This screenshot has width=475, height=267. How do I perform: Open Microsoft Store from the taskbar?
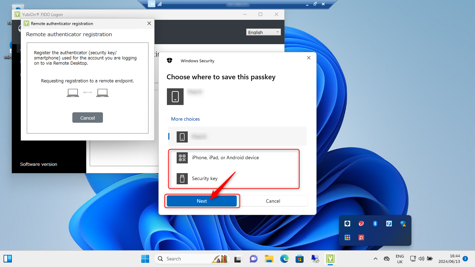click(299, 259)
